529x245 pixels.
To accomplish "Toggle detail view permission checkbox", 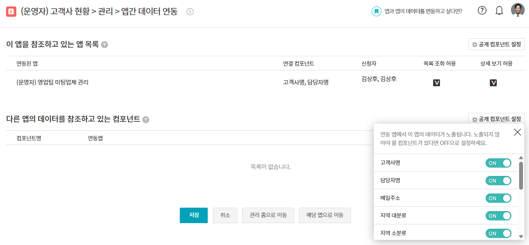I will tap(493, 83).
